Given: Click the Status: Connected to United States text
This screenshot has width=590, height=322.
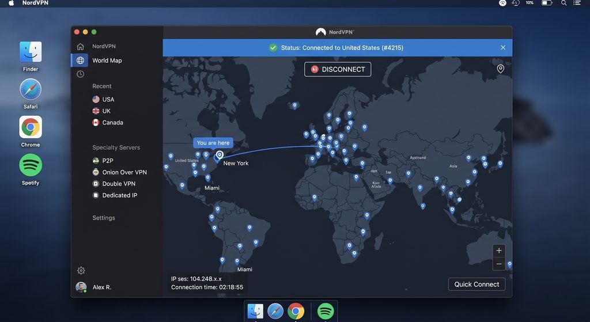Looking at the screenshot, I should click(342, 48).
